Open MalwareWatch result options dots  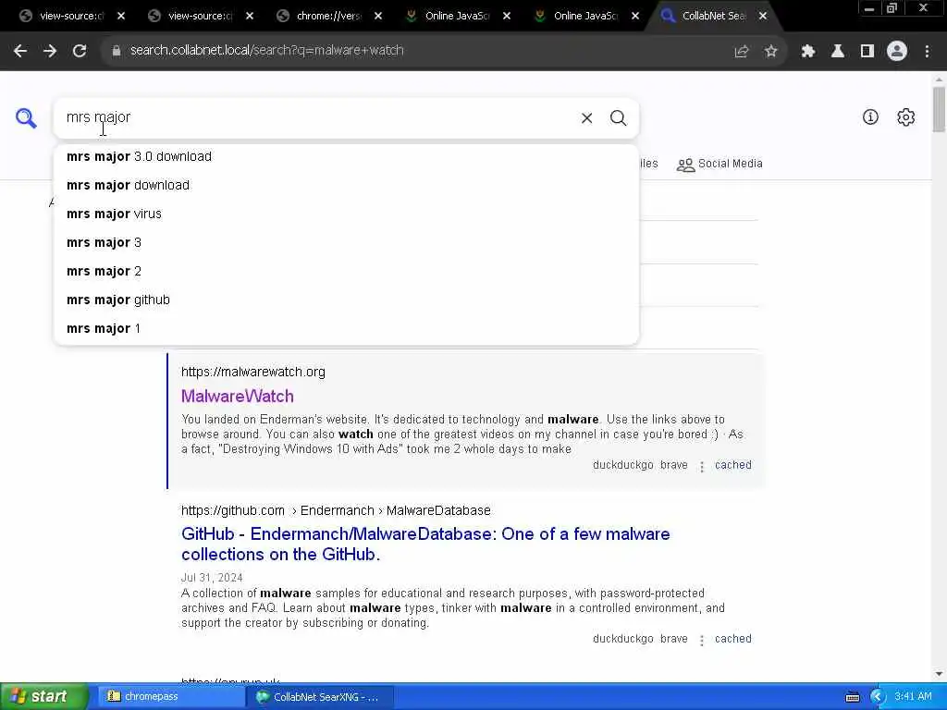coord(702,467)
